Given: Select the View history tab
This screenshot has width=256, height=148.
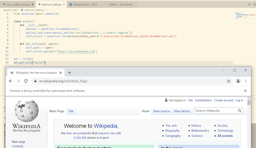Looking at the screenshot, I should point(182,111).
